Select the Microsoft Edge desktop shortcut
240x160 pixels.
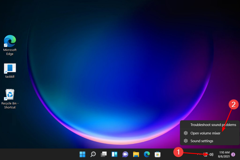pos(10,44)
